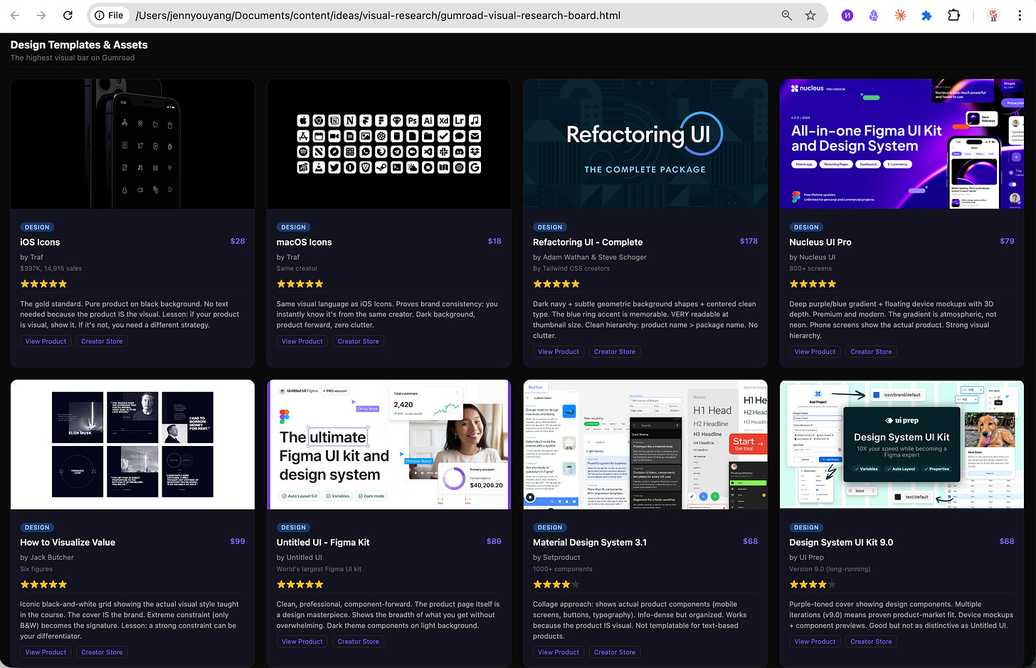The image size is (1036, 668).
Task: Click "Version 9.0 (long-running)" subtitle
Action: (x=830, y=569)
